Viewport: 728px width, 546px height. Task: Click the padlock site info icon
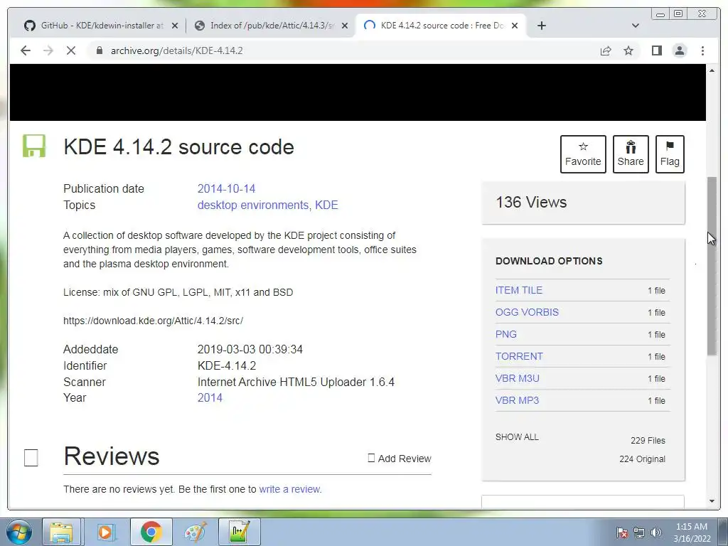click(99, 50)
